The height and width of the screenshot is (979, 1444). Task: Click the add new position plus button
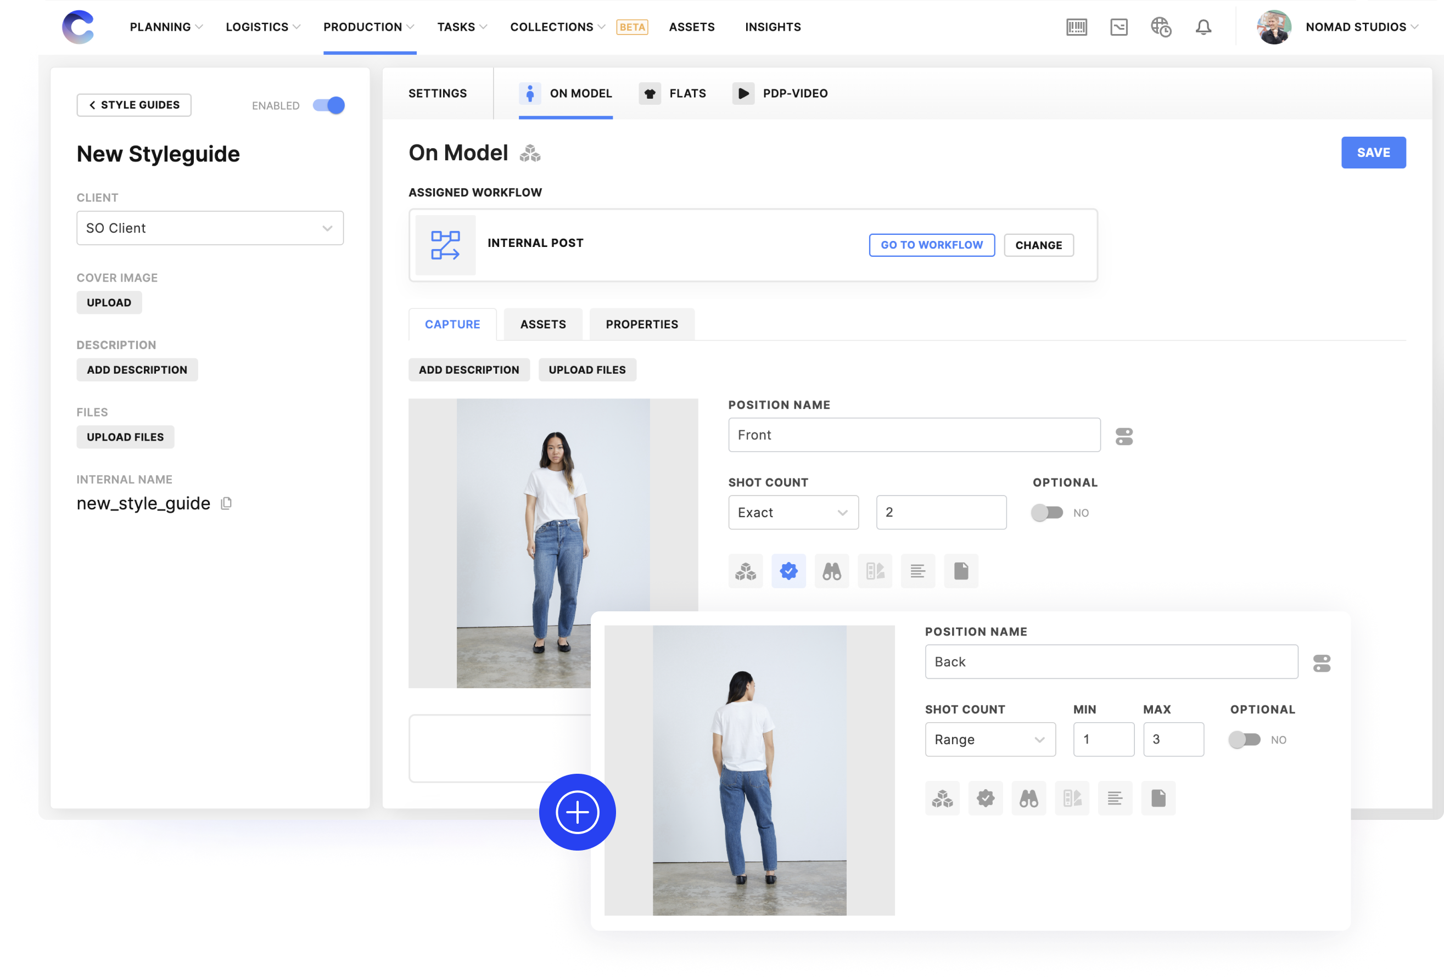click(578, 811)
